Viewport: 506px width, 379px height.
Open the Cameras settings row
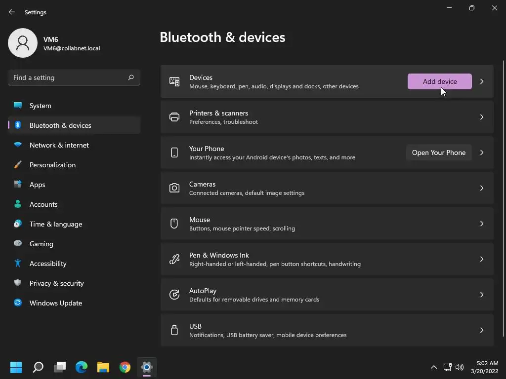pos(327,188)
